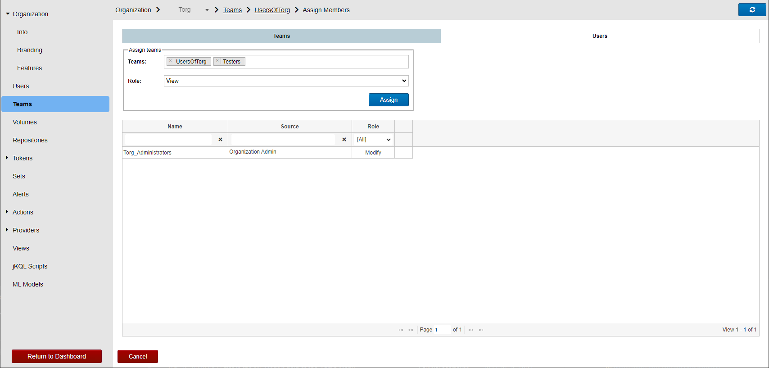Clear the Source filter field
The height and width of the screenshot is (368, 769).
point(344,140)
